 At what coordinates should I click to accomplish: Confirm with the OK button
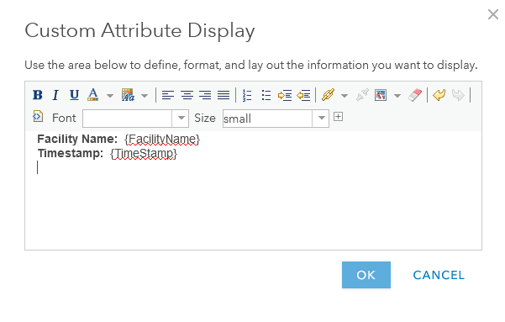[x=366, y=275]
